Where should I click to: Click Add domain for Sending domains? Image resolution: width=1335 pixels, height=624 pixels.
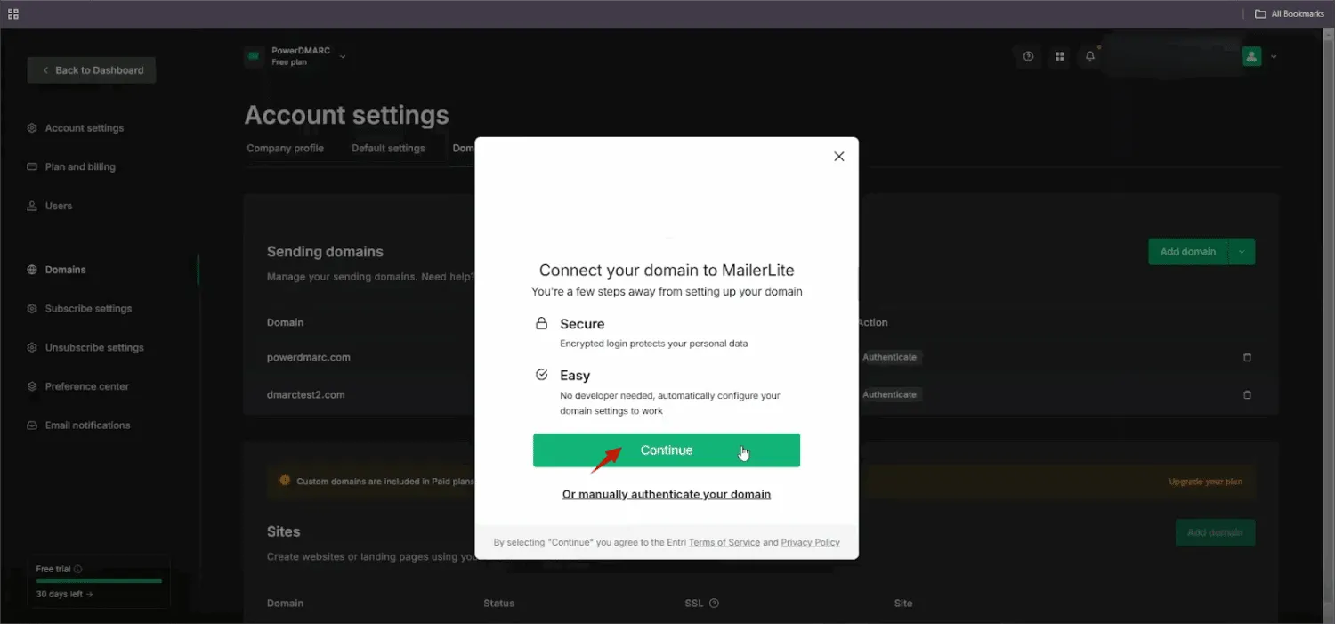pyautogui.click(x=1188, y=252)
